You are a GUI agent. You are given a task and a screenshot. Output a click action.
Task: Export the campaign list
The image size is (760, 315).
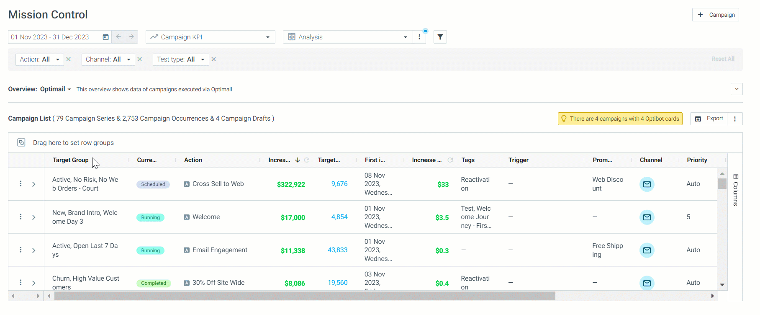(709, 119)
